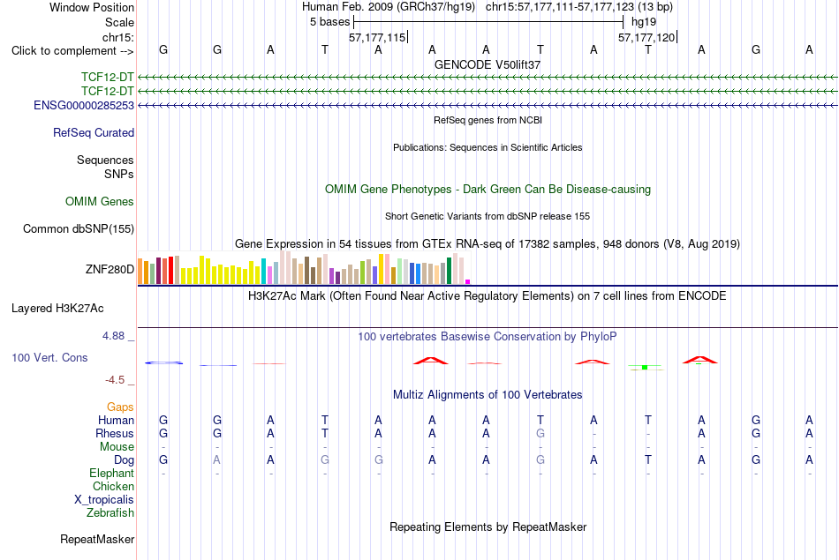The image size is (839, 560).
Task: Click the Layered H3K27Ac track label
Action: [57, 309]
